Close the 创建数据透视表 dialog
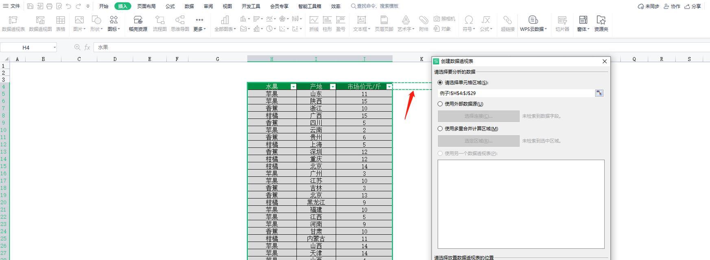The image size is (710, 260). pyautogui.click(x=605, y=61)
